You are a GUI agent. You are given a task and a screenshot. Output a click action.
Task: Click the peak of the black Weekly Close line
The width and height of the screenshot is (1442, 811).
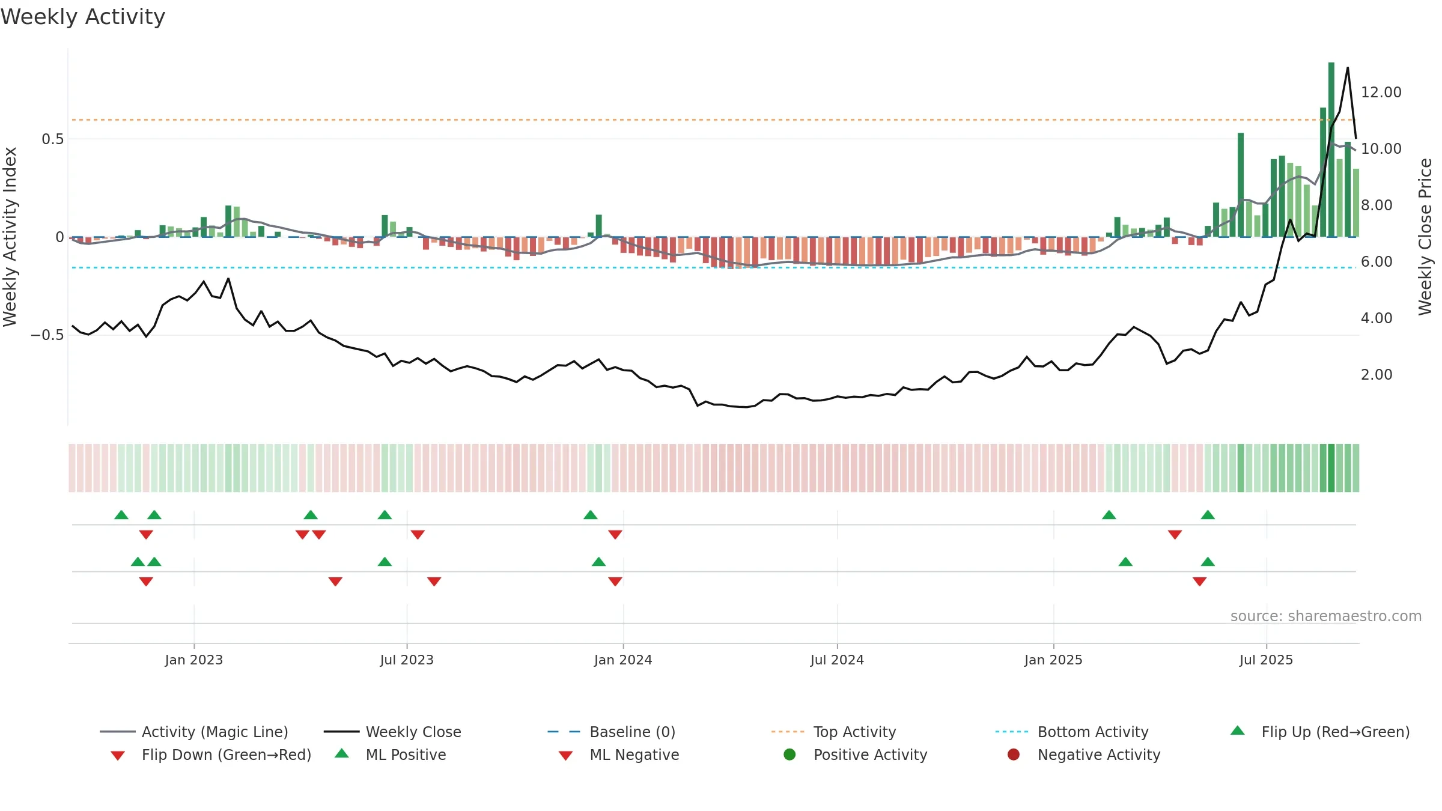(x=1348, y=68)
